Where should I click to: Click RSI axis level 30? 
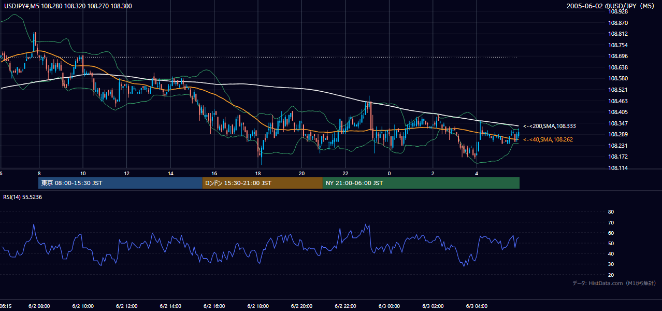(x=611, y=264)
